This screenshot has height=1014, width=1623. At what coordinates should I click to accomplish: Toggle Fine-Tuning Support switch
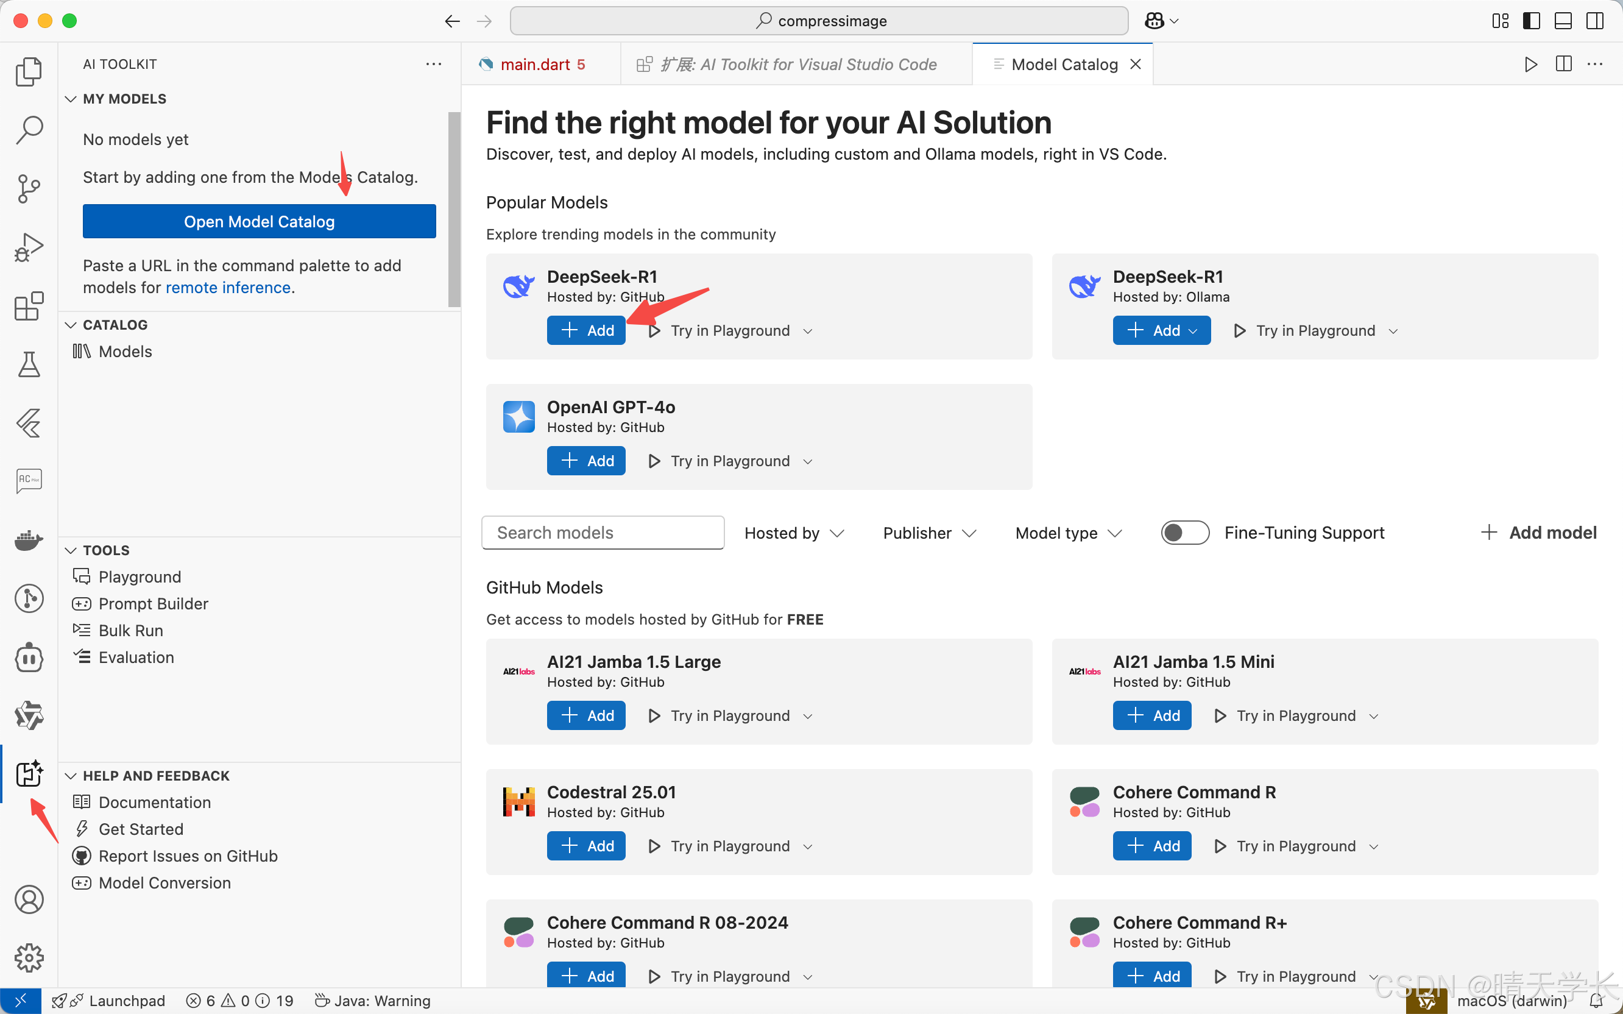(1184, 533)
